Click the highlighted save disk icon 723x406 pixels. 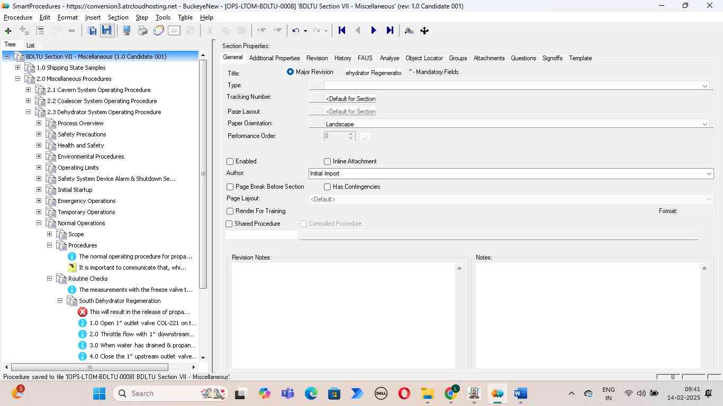tap(107, 31)
